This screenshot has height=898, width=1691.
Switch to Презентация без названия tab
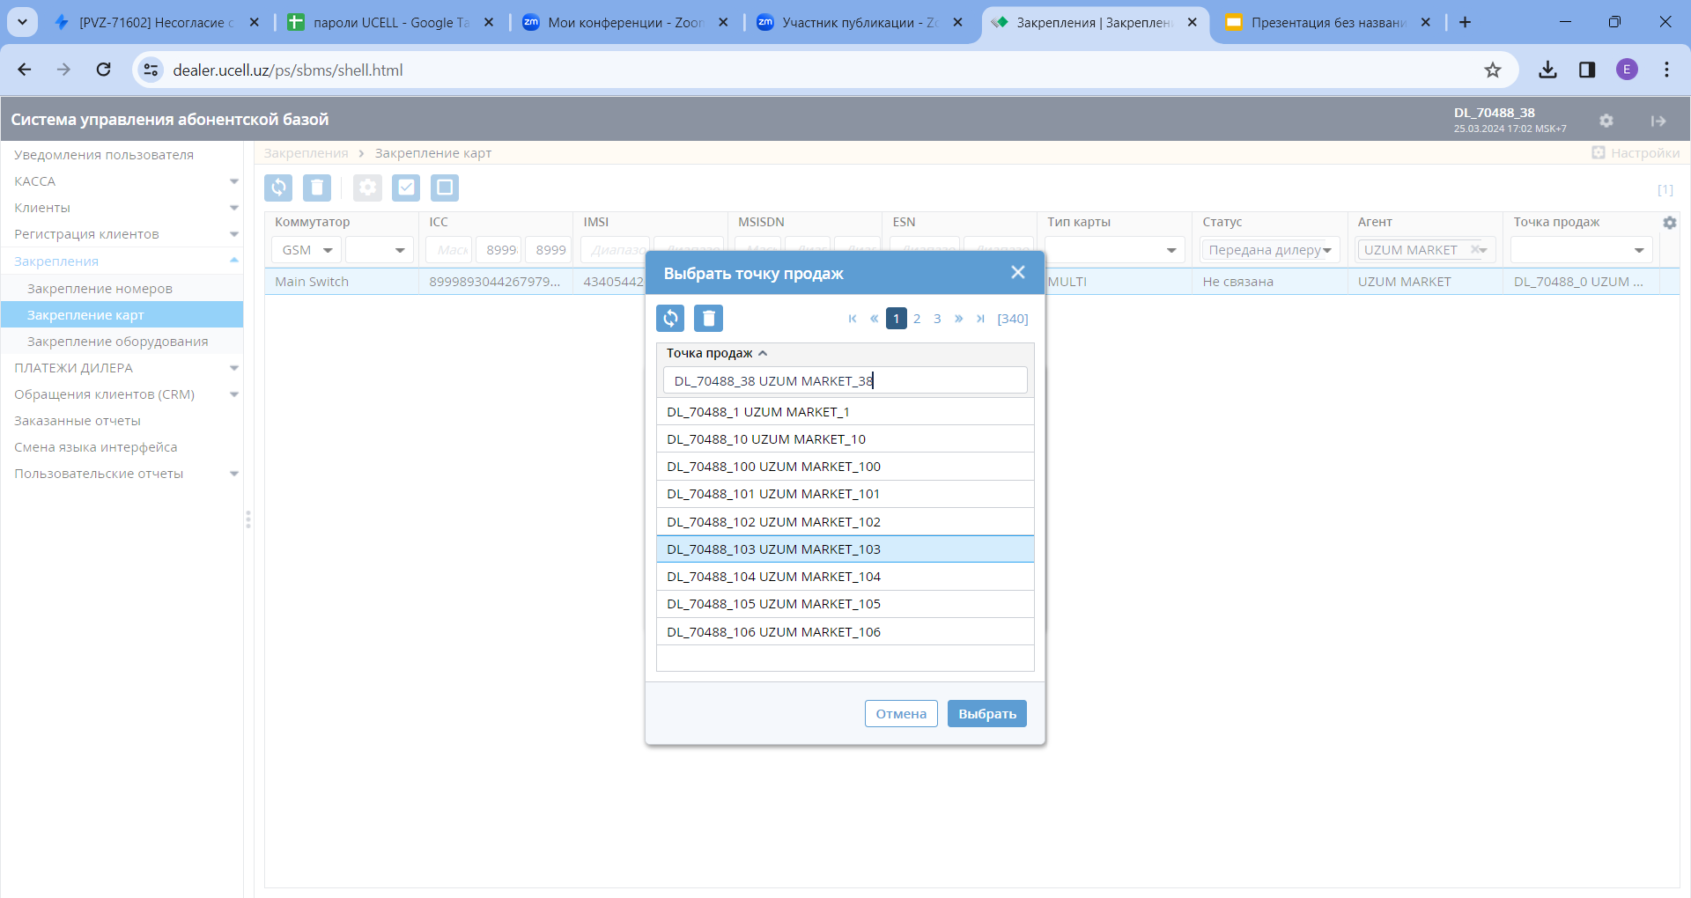tap(1328, 22)
